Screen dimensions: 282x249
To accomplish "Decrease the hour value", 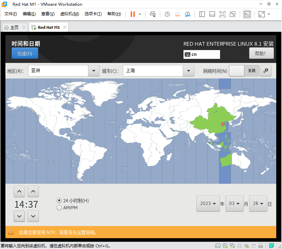I will (19, 216).
